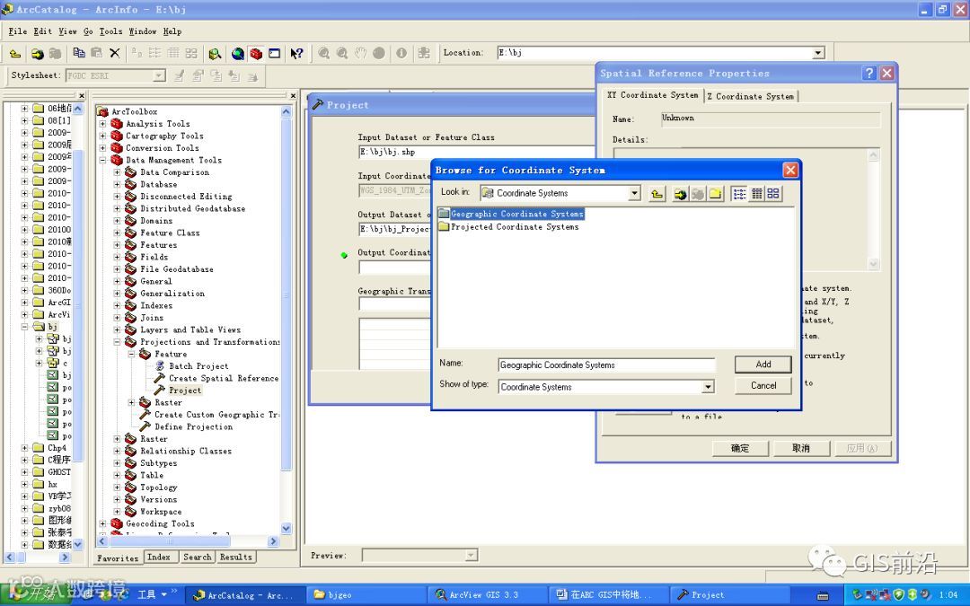Open the Help menu
The height and width of the screenshot is (606, 970).
coord(172,31)
